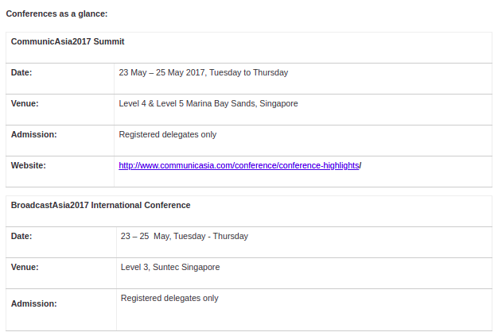The width and height of the screenshot is (502, 336).
Task: Select '23 – 25 May, Tuesday - Thursday' cell
Action: (184, 236)
